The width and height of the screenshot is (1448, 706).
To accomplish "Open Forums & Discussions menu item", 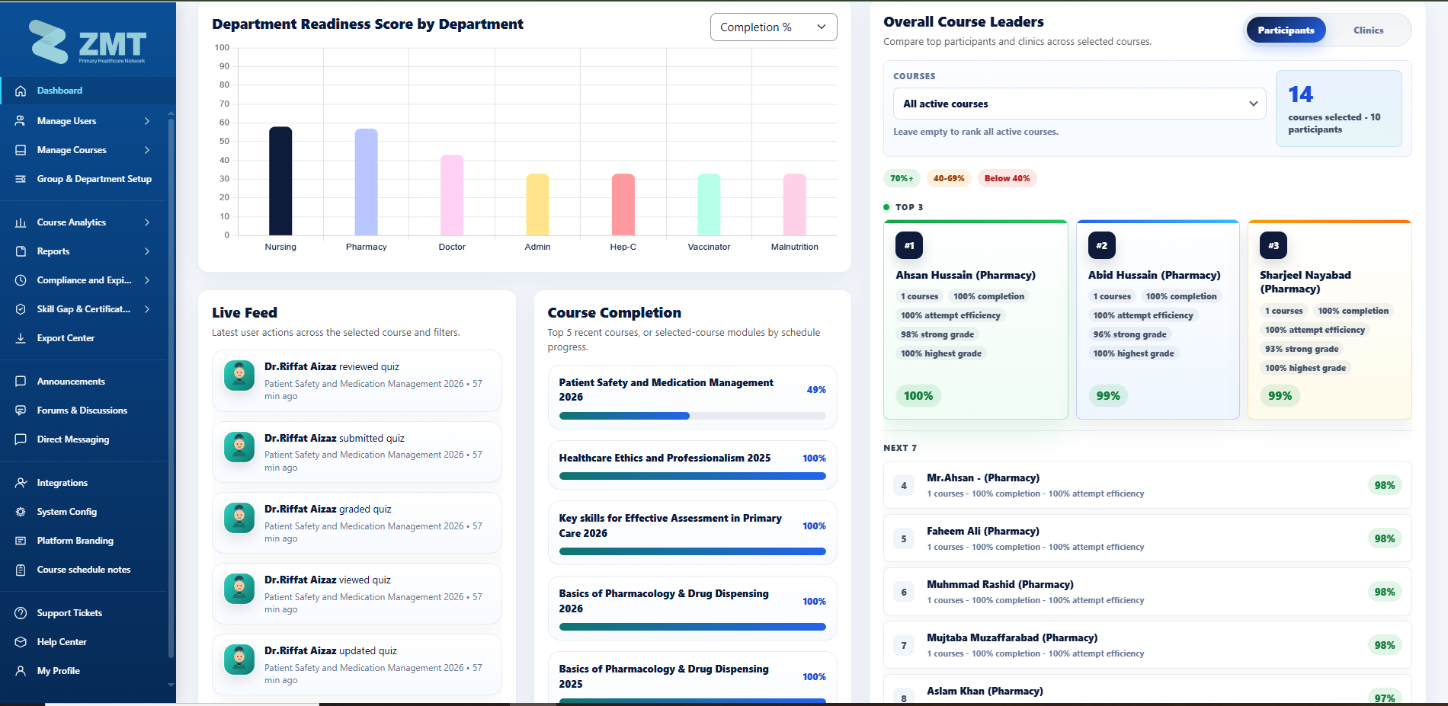I will [82, 411].
